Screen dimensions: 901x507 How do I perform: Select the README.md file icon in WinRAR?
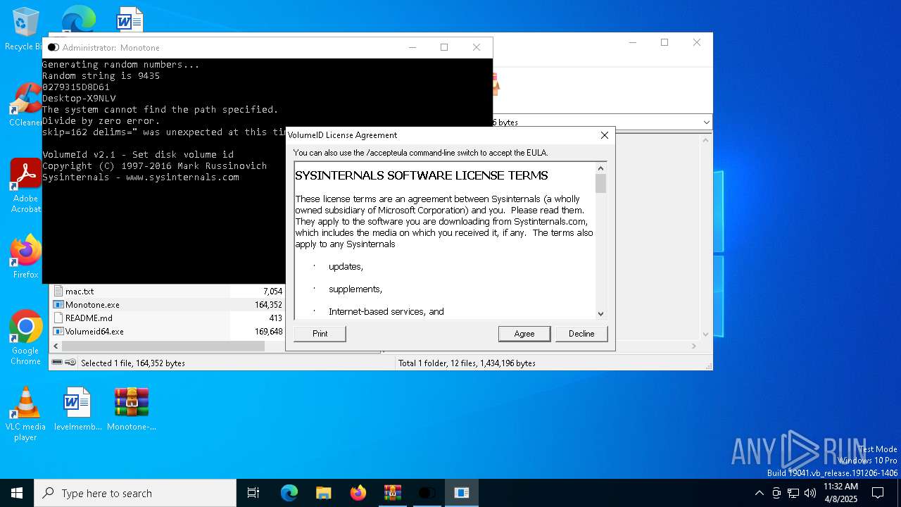point(58,318)
